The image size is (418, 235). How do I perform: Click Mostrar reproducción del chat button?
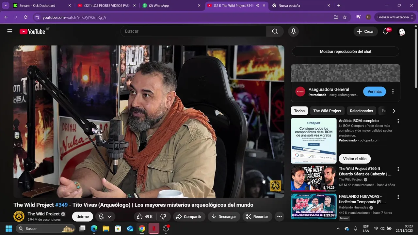[346, 52]
